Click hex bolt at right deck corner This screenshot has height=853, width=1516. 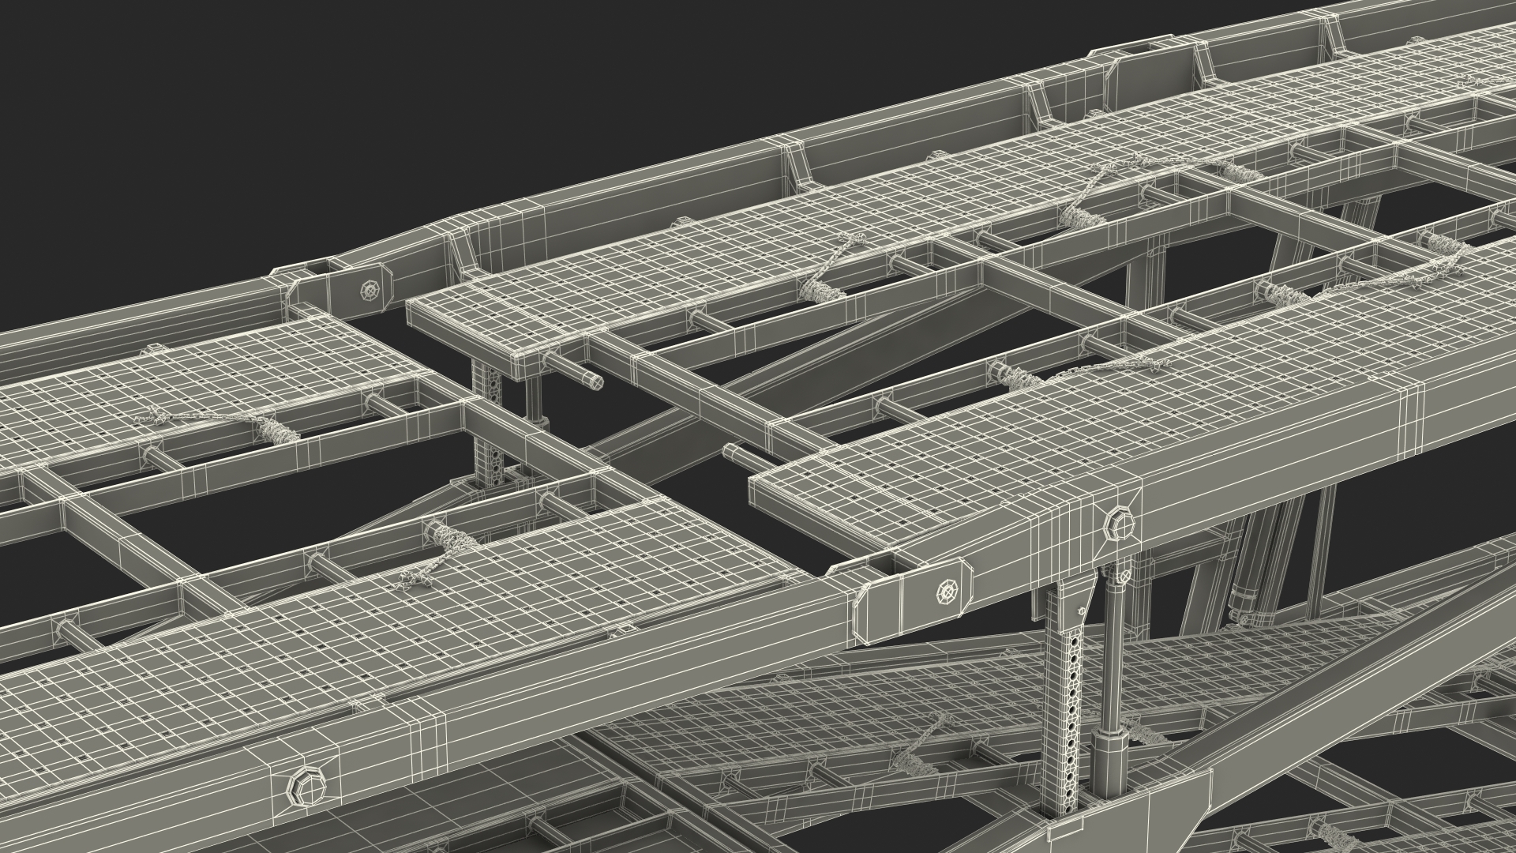[1120, 524]
